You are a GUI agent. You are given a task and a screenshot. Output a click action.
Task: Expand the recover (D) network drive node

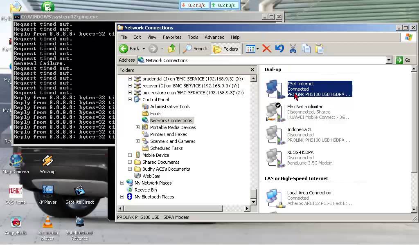pos(130,86)
